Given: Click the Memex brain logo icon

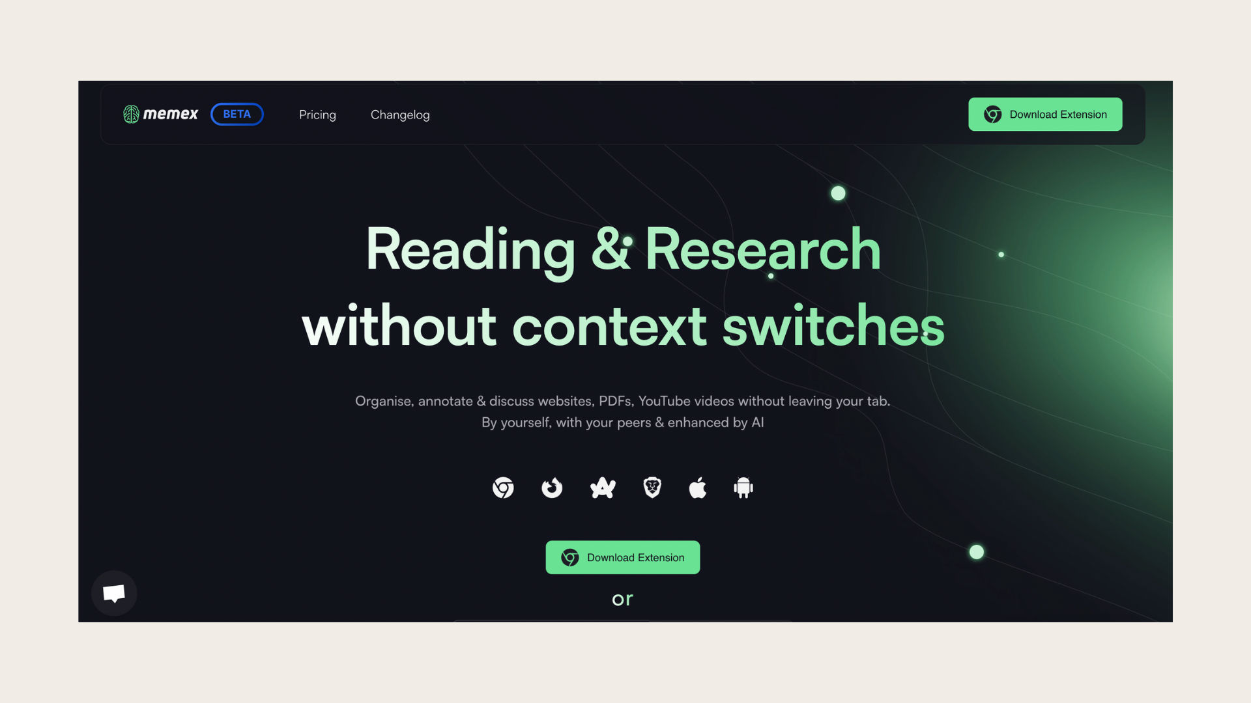Looking at the screenshot, I should [x=129, y=113].
